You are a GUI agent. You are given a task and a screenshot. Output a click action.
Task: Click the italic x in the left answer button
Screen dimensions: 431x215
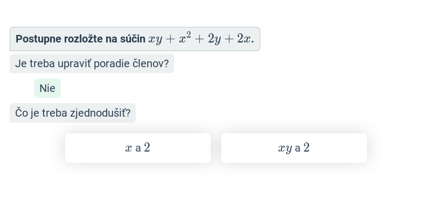[129, 148]
